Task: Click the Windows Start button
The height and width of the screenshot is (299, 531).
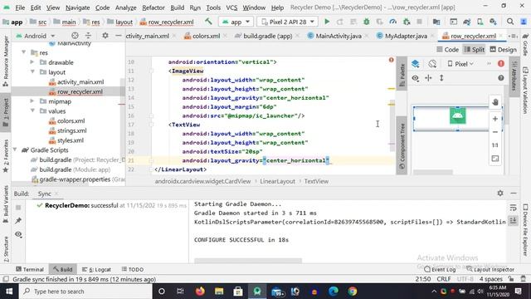Action: click(x=9, y=292)
